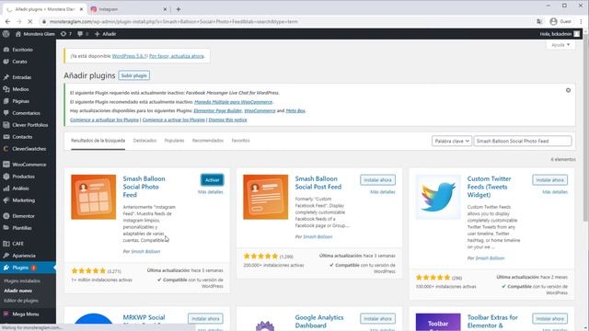589x331 pixels.
Task: Click Comience a actualizar los Plugins link
Action: 104,120
